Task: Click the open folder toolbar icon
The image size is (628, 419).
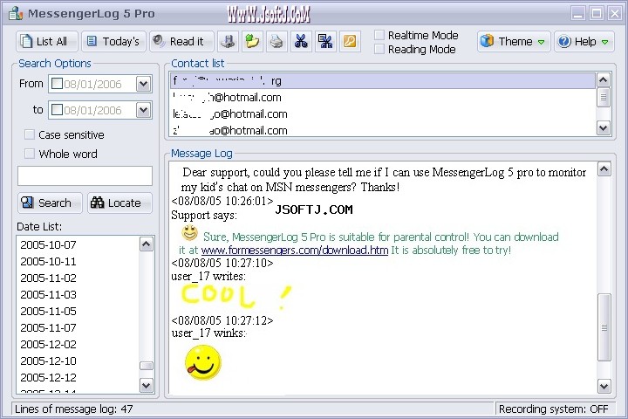Action: 252,41
